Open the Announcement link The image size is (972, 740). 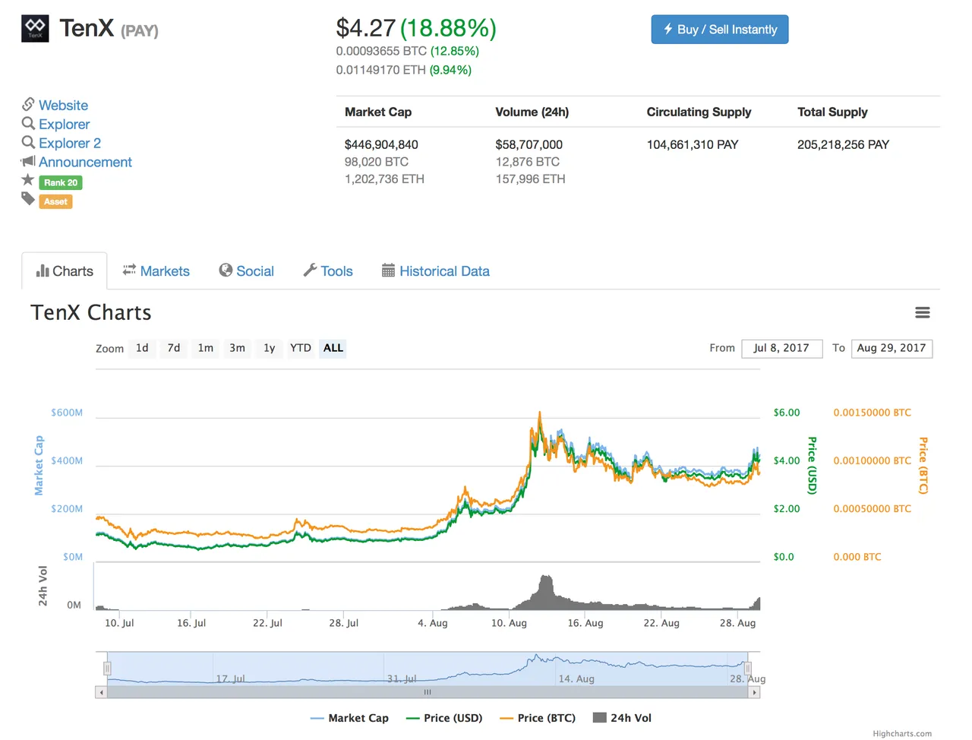[x=86, y=163]
